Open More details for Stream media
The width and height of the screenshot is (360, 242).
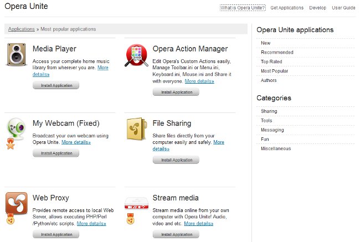(x=199, y=223)
